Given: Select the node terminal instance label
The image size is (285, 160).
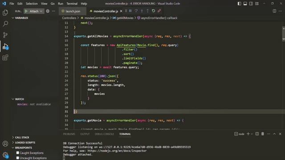Looking at the screenshot, I should [x=240, y=134].
